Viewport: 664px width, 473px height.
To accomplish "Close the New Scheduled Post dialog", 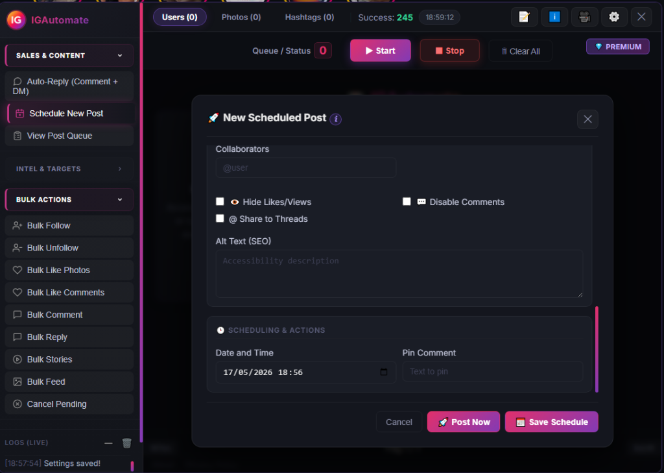I will (x=587, y=119).
